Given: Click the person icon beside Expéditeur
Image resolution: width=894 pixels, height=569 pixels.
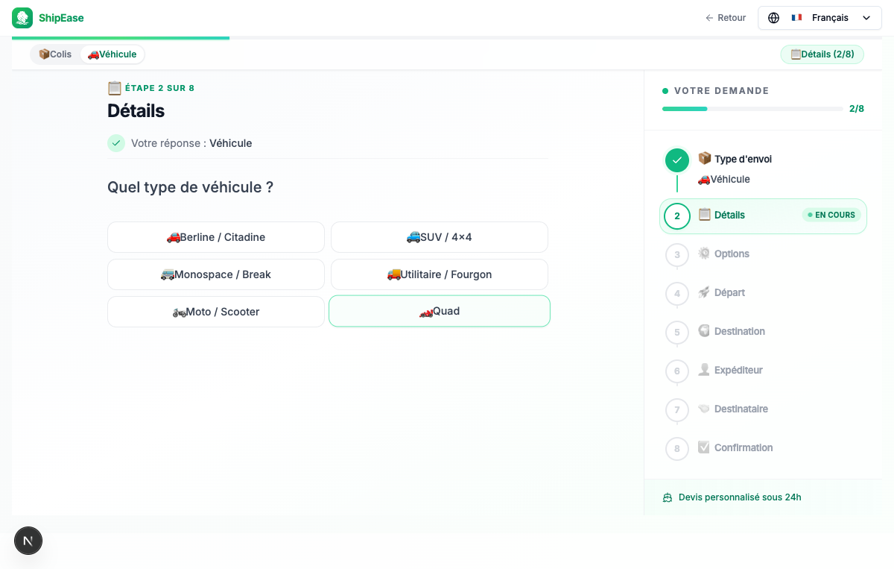Looking at the screenshot, I should (704, 370).
